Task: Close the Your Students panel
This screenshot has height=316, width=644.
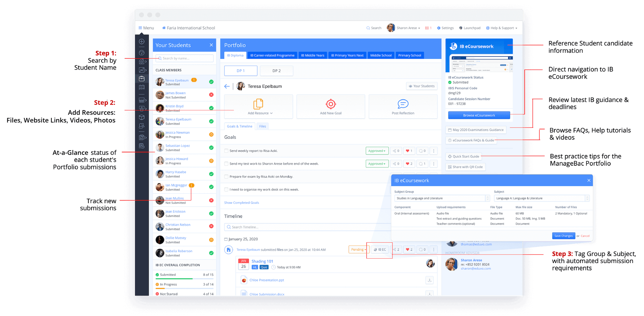Action: coord(211,45)
